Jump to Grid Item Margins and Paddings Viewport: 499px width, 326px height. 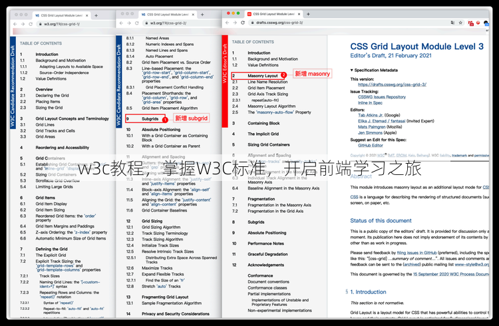[65, 226]
